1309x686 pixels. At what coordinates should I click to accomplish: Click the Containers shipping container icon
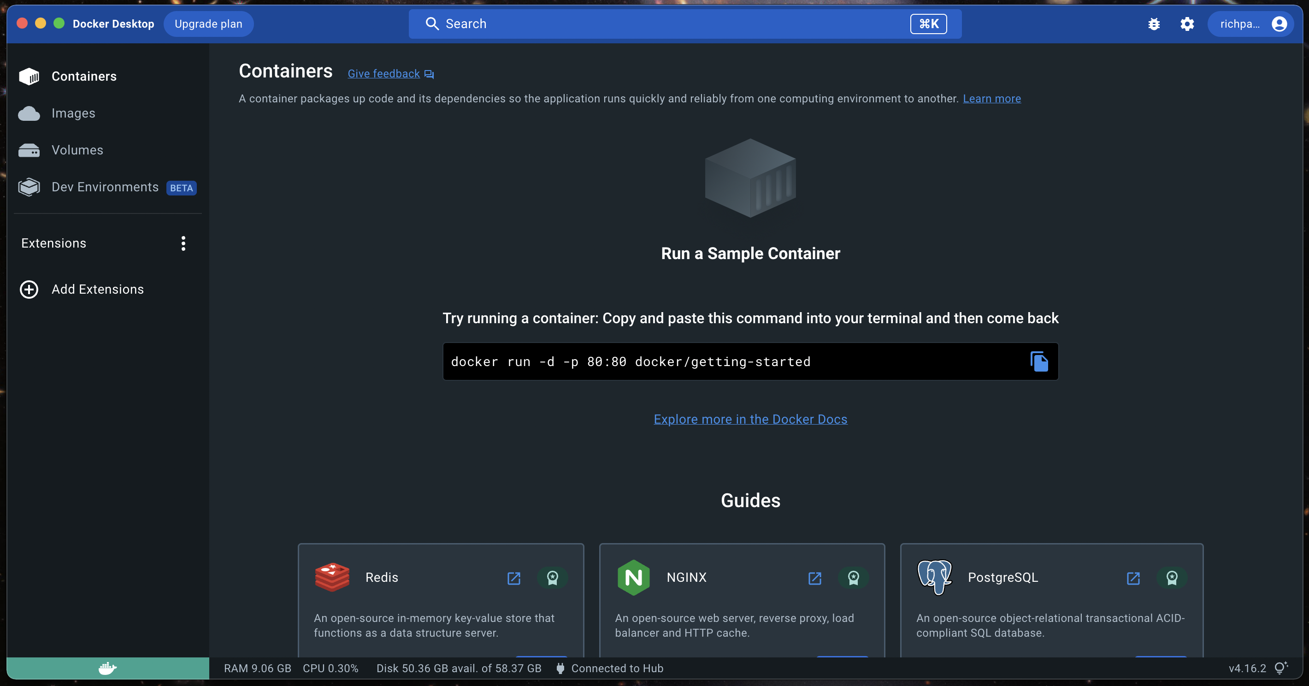29,76
